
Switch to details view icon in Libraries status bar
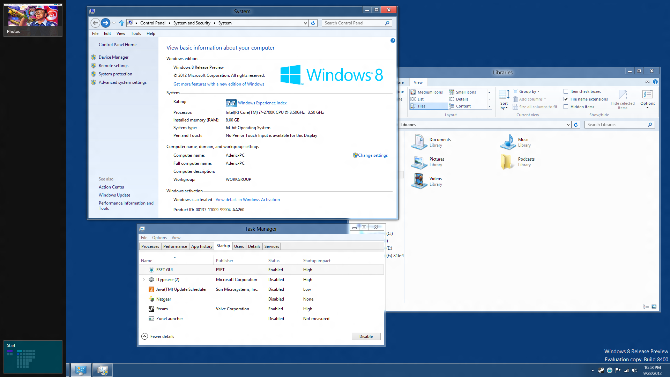[x=646, y=306]
